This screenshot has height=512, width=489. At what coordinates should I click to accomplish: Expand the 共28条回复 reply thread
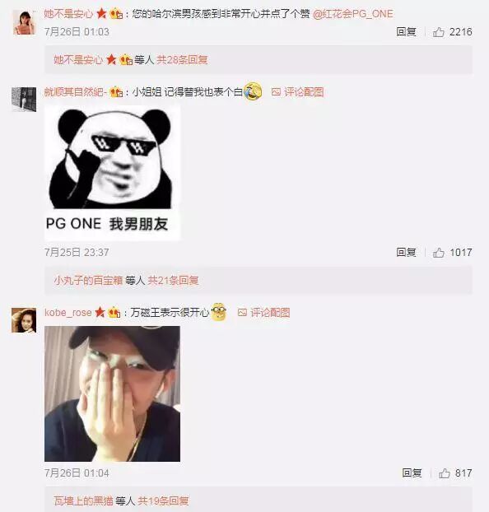click(x=182, y=60)
